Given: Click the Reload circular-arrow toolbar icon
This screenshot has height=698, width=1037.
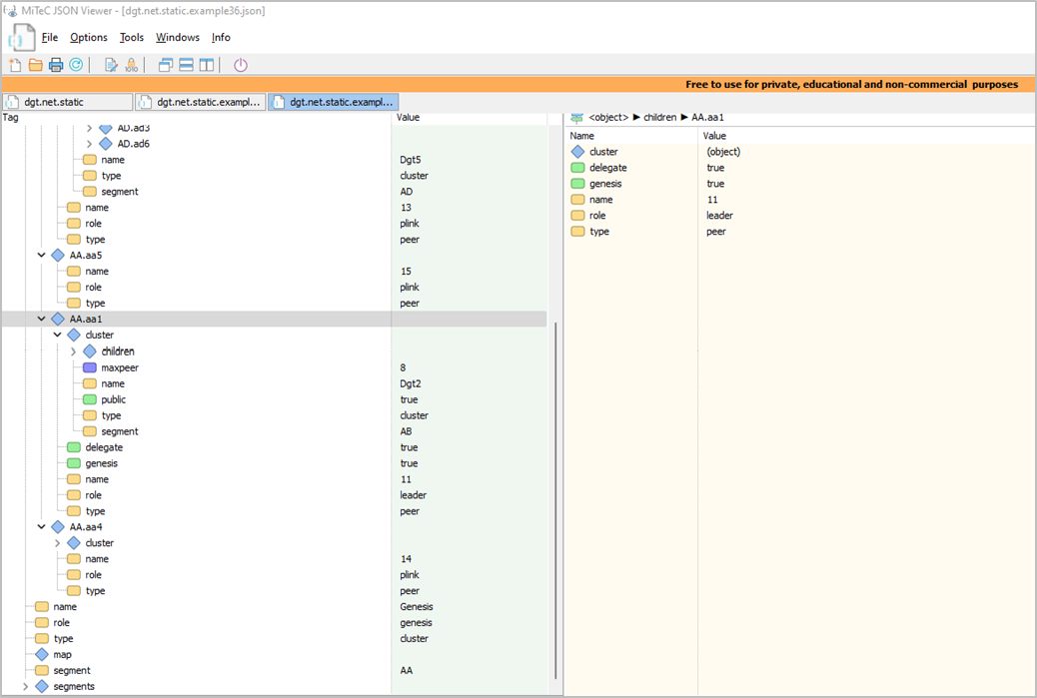Looking at the screenshot, I should pos(76,65).
